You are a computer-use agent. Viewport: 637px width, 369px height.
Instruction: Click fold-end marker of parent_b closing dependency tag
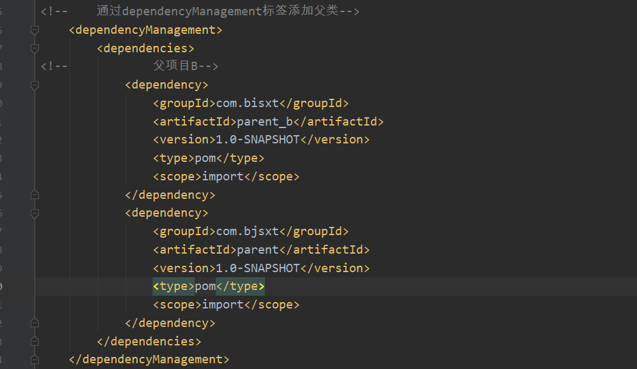34,195
